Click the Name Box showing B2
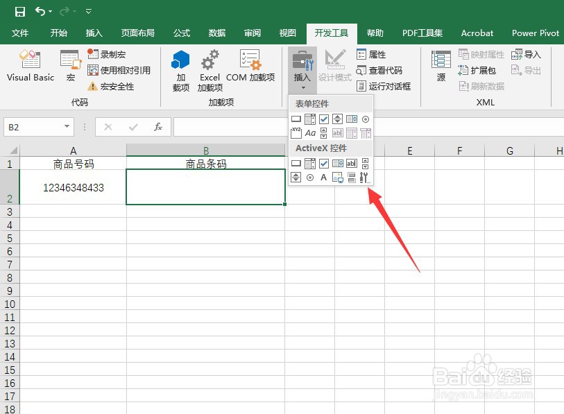This screenshot has width=564, height=414. 33,127
